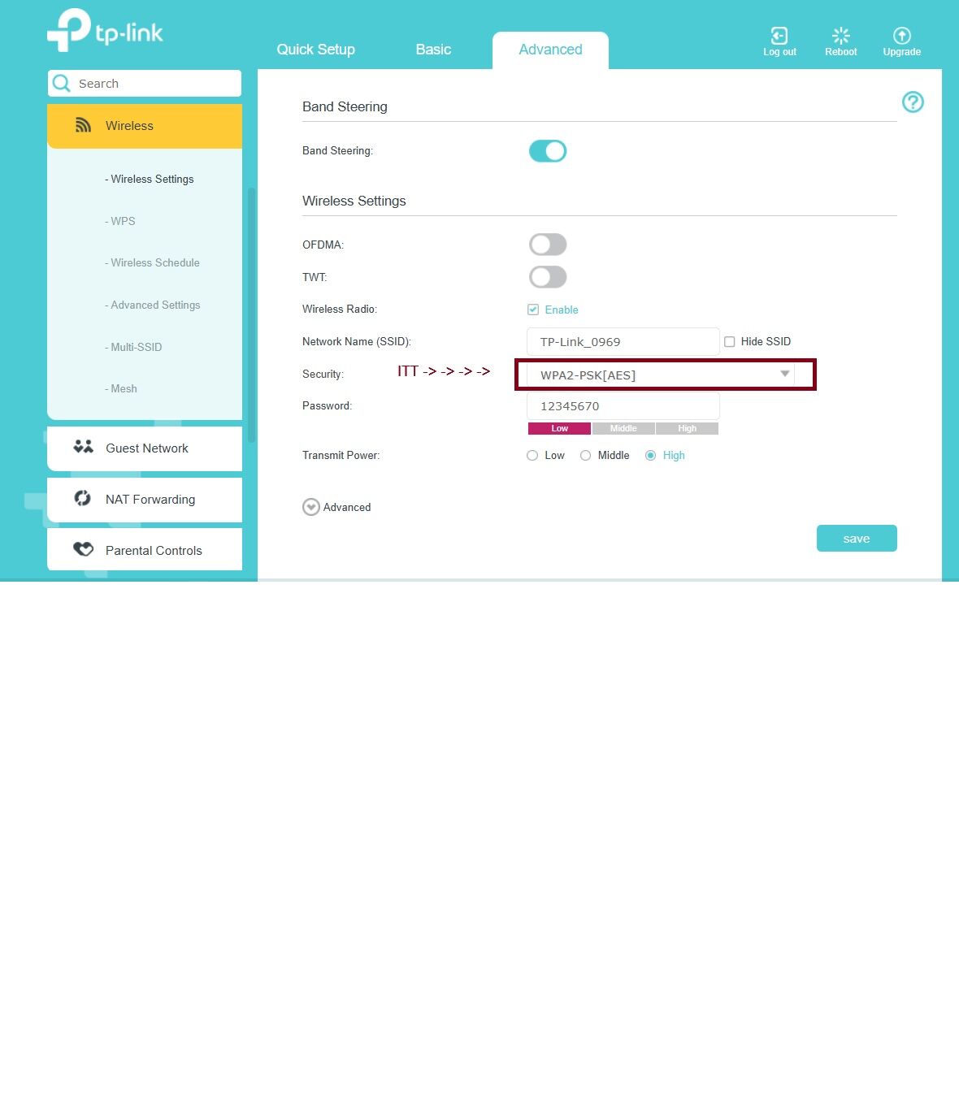This screenshot has width=959, height=1113.
Task: Select High transmit power radio button
Action: pyautogui.click(x=650, y=456)
